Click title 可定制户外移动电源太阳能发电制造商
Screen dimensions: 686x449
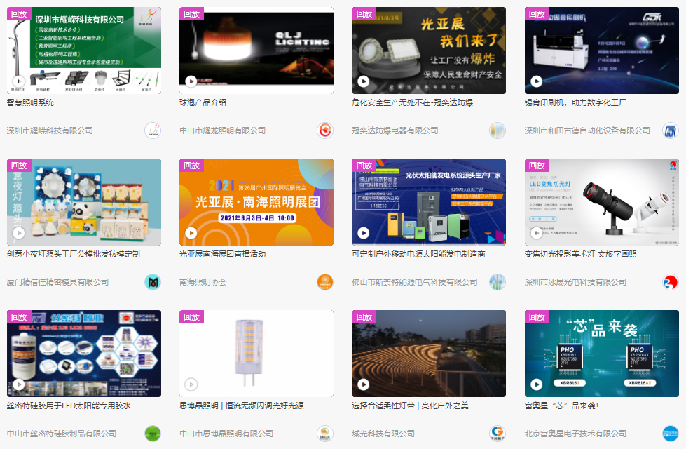coord(418,254)
